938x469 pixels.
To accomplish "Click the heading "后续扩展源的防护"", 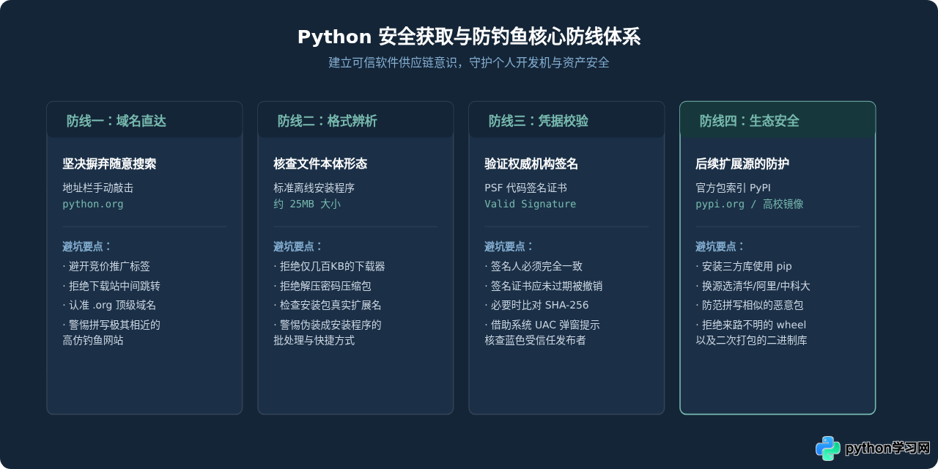I will click(742, 163).
